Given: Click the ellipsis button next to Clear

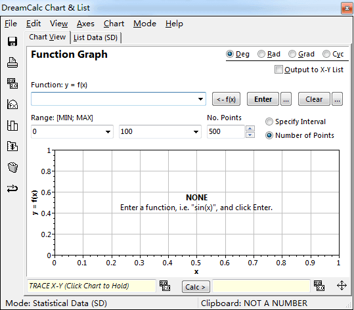Looking at the screenshot, I should point(337,99).
